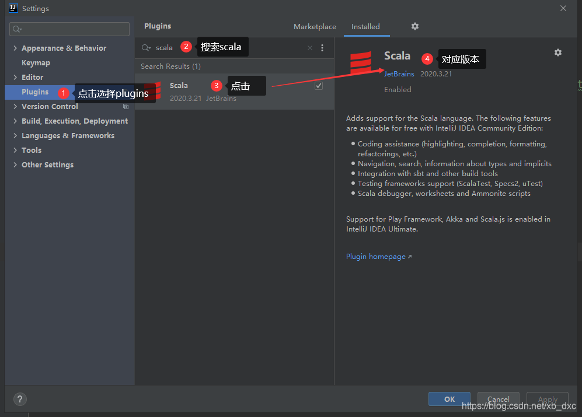Open Other Settings page
The height and width of the screenshot is (417, 582).
click(x=47, y=164)
